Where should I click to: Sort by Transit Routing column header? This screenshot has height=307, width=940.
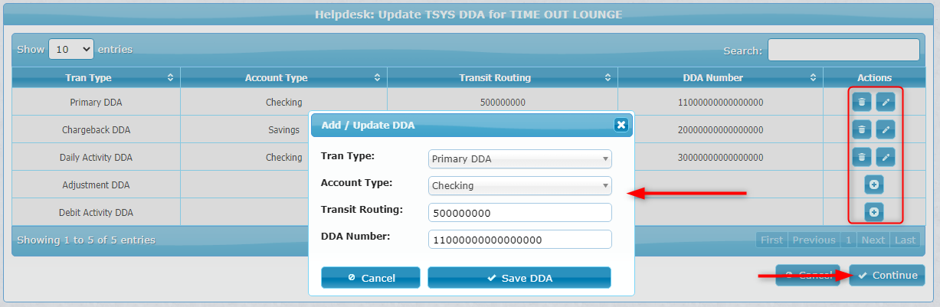tap(502, 77)
